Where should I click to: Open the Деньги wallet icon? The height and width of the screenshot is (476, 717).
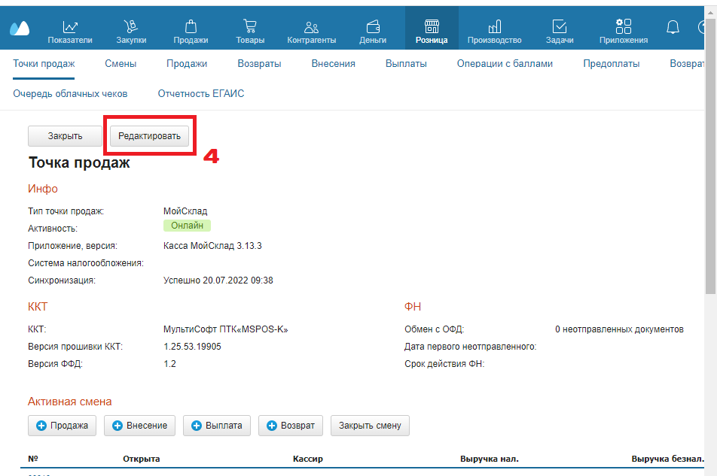coord(373,28)
